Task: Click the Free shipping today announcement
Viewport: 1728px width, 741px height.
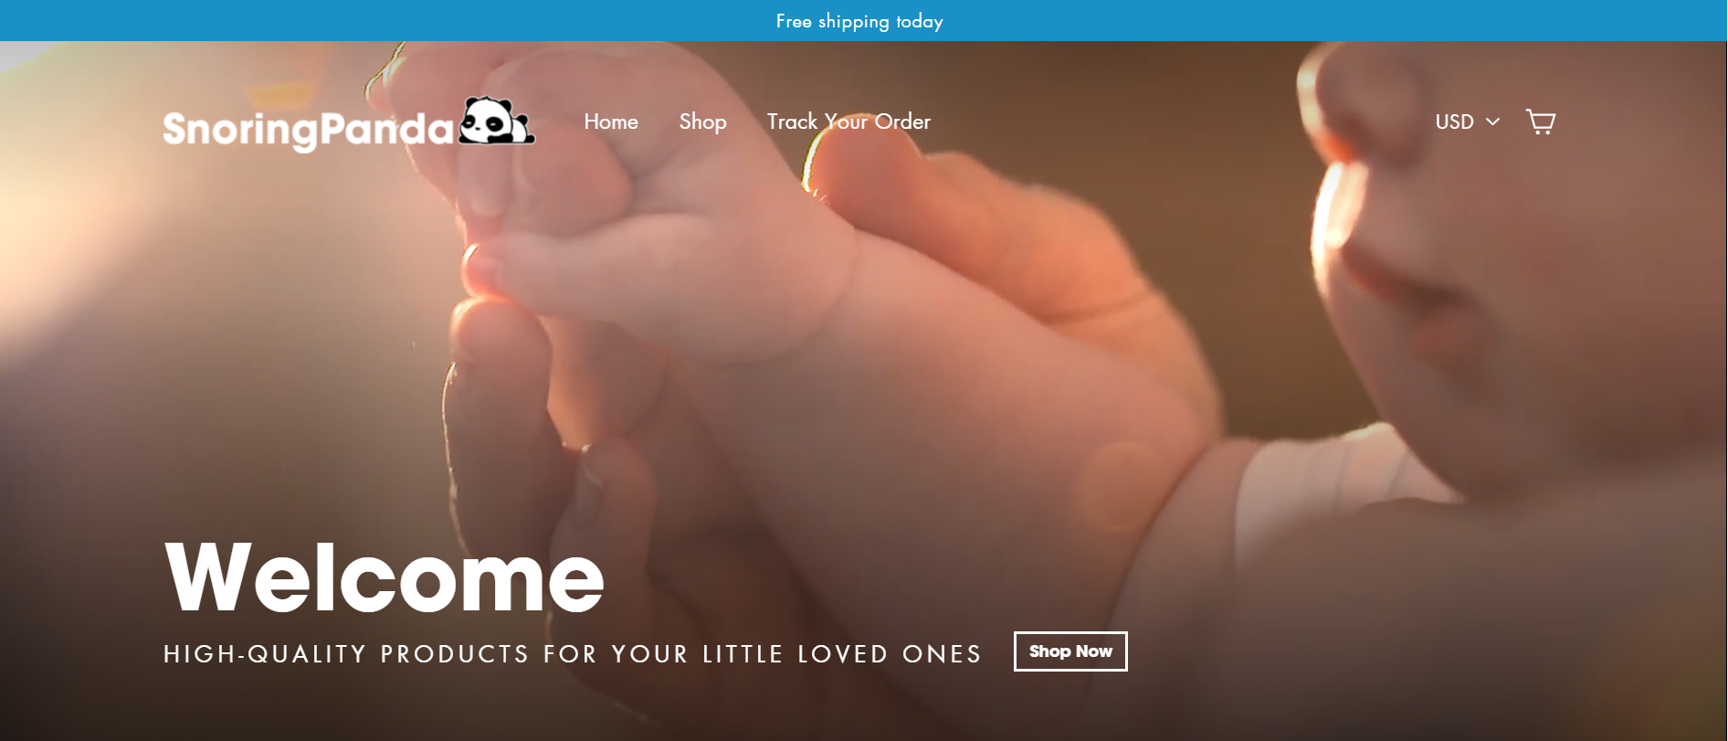Action: pos(859,21)
